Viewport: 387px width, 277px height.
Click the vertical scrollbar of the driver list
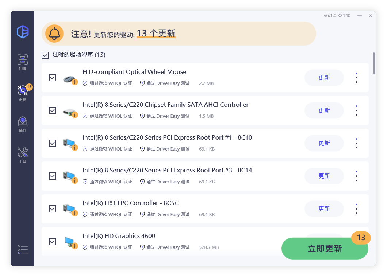click(x=374, y=64)
